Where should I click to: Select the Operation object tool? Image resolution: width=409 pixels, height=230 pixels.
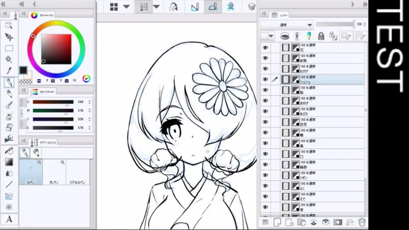click(9, 26)
